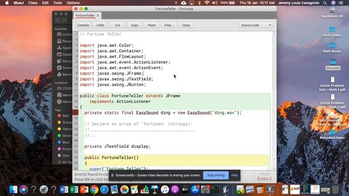The width and height of the screenshot is (349, 196).
Task: Open Photos app from the dock
Action: [x=124, y=189]
